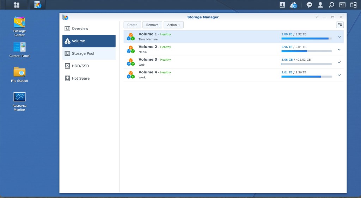Go to the HDD/SSD section

89,66
